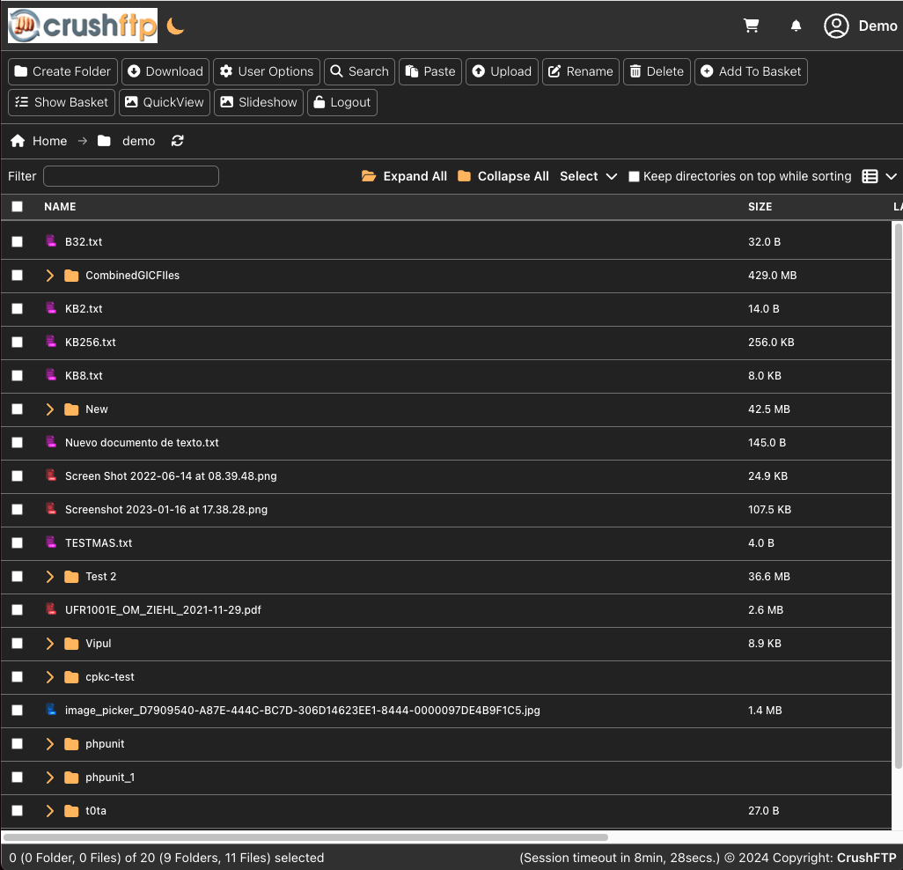This screenshot has height=870, width=903.
Task: Refresh the demo folder listing
Action: 178,141
